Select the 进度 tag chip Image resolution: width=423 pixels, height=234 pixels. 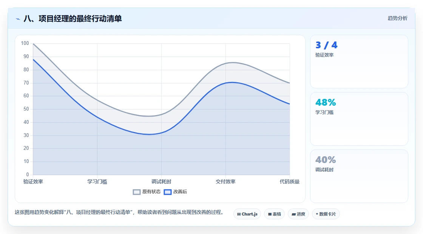pos(298,214)
